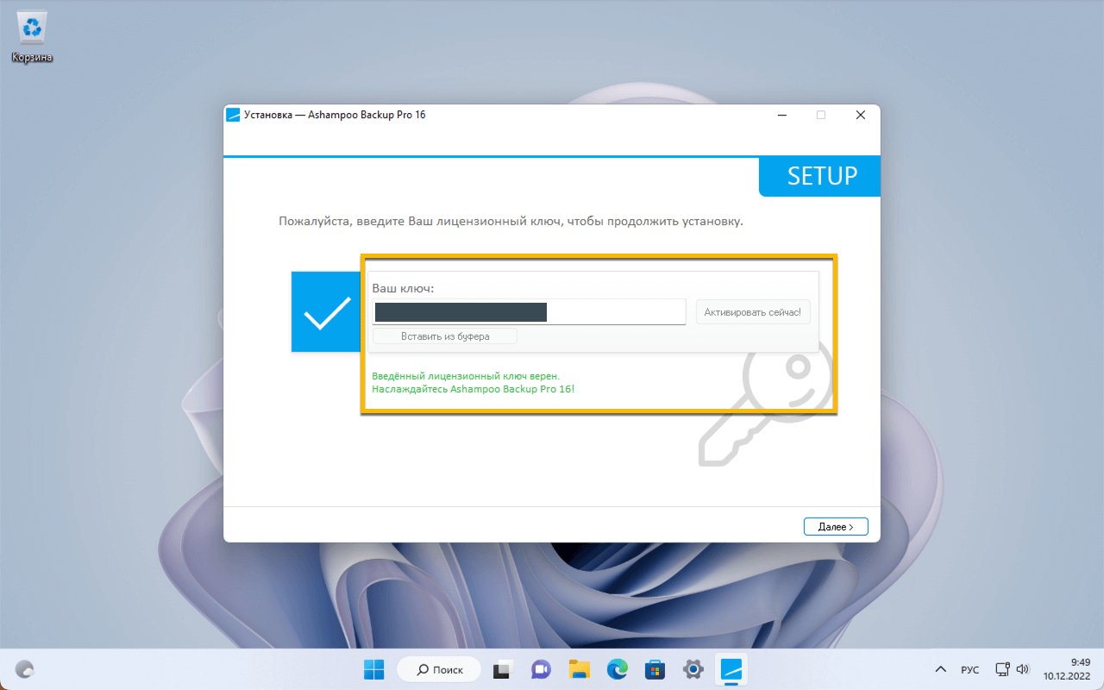The image size is (1104, 690).
Task: Open Windows Settings from the taskbar
Action: tap(692, 668)
